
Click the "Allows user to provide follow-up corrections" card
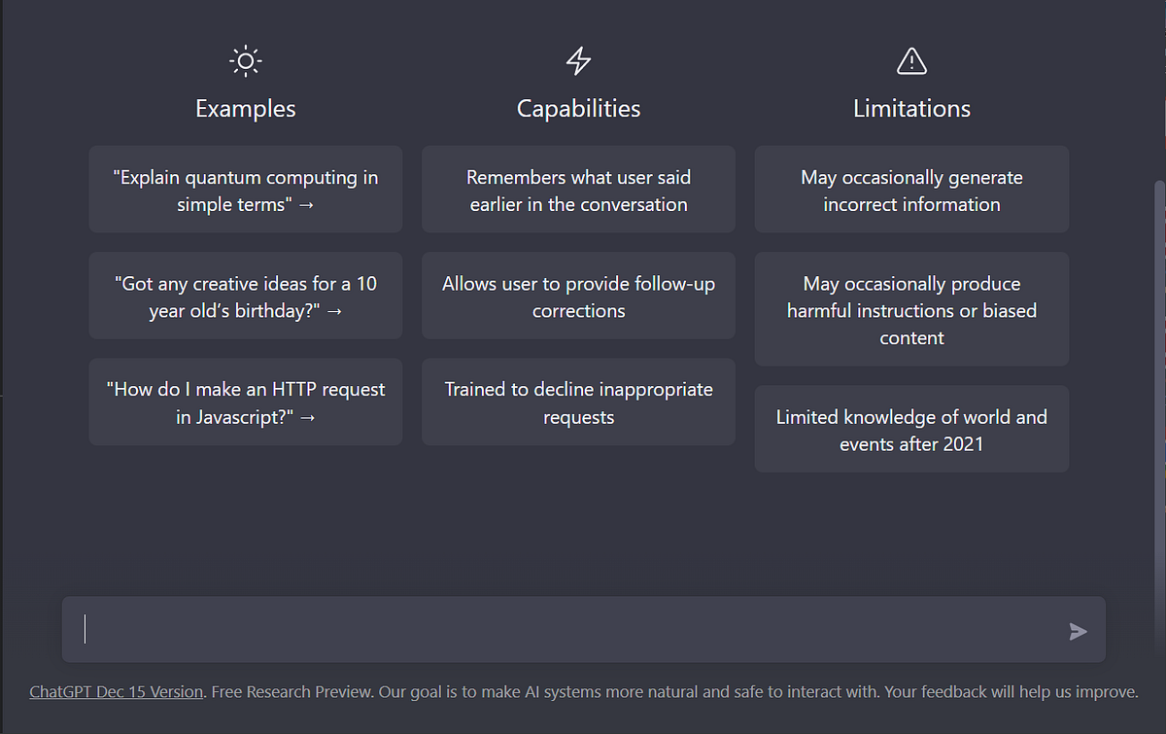pyautogui.click(x=578, y=296)
